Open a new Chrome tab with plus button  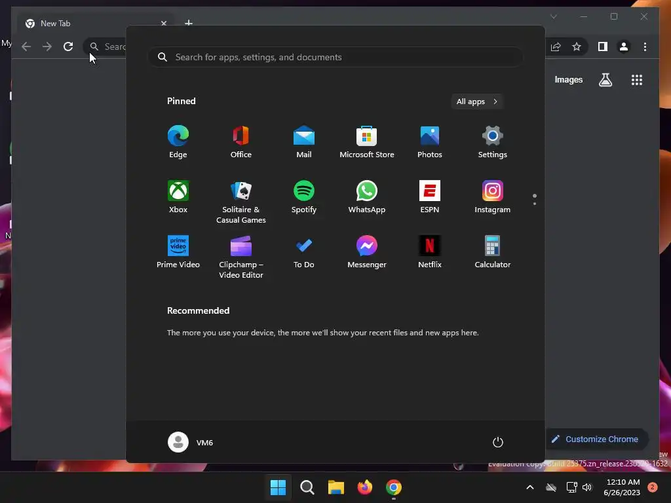(x=189, y=23)
